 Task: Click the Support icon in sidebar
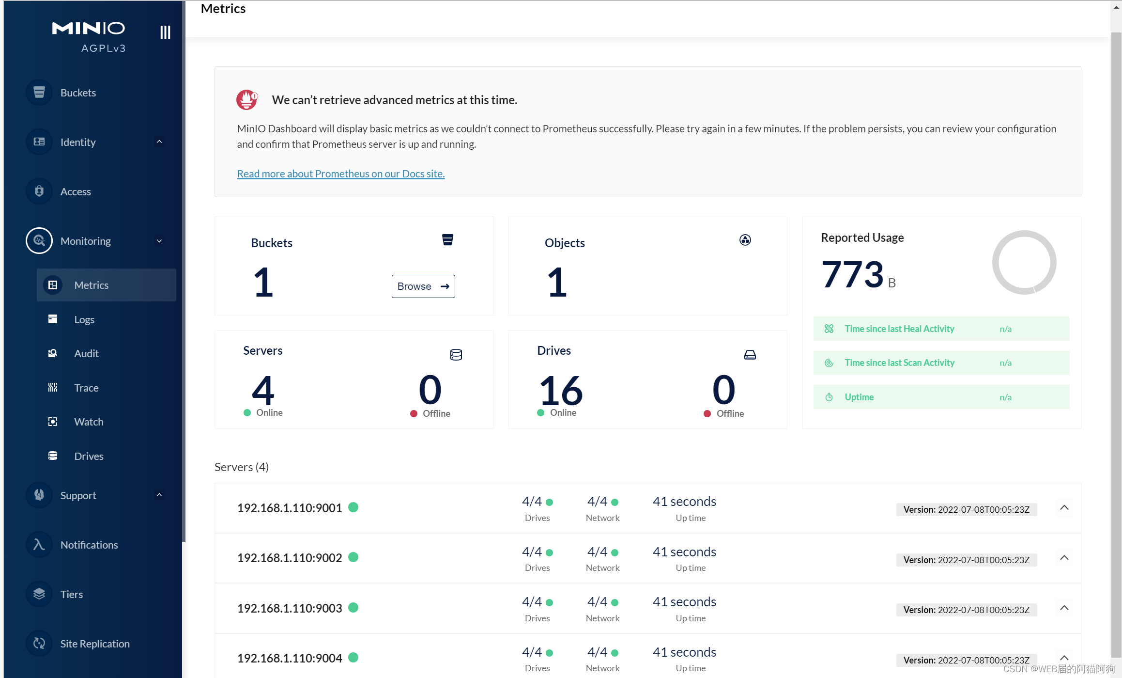(x=39, y=495)
